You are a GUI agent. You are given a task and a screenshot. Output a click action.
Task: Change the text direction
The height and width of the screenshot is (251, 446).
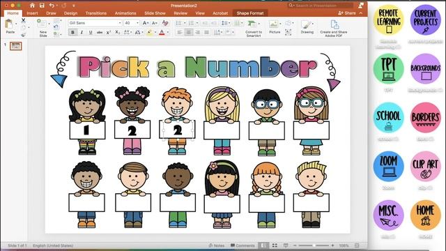point(217,33)
